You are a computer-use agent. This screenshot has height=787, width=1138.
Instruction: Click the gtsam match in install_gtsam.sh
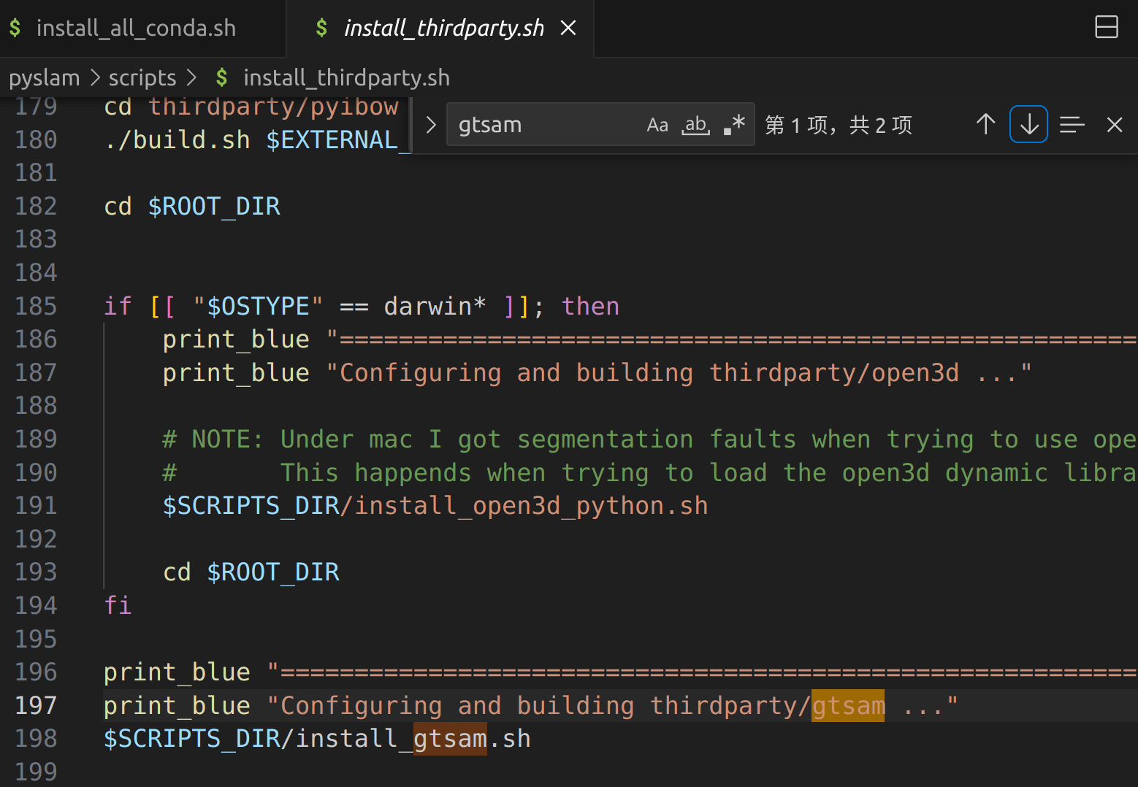[x=450, y=739]
